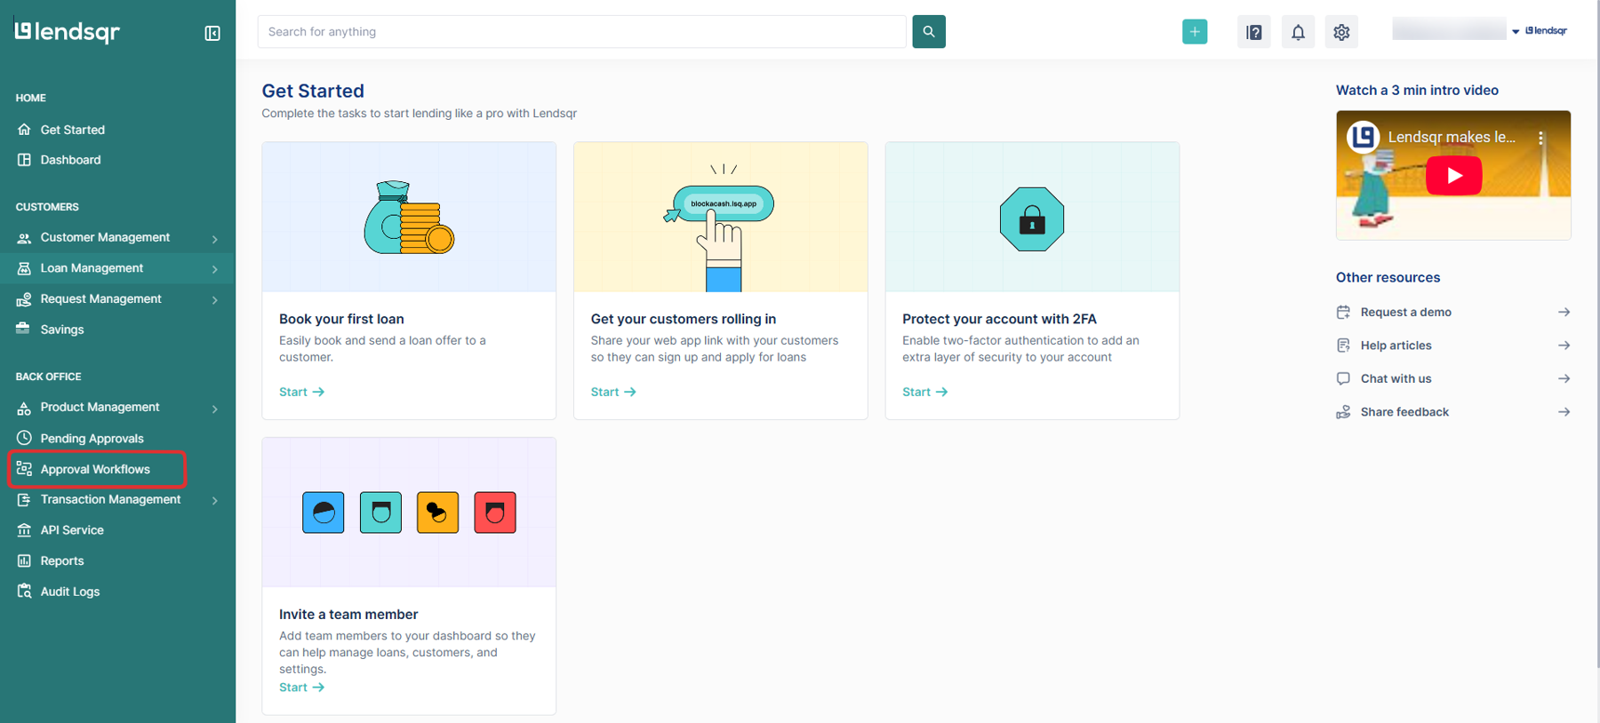Open Approval Workflows in sidebar
Image resolution: width=1600 pixels, height=723 pixels.
(x=95, y=469)
